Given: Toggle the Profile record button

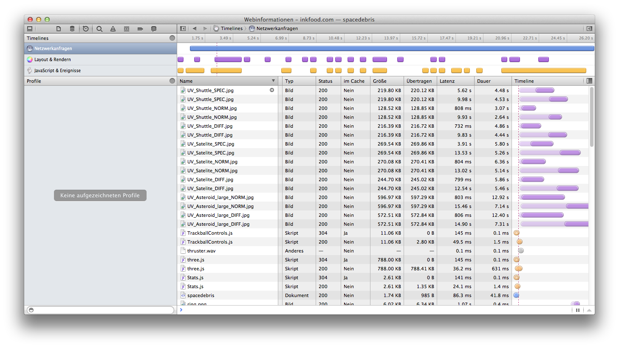Looking at the screenshot, I should click(x=172, y=81).
